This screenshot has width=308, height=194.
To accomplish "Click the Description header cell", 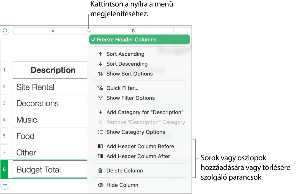I will pos(53,70).
